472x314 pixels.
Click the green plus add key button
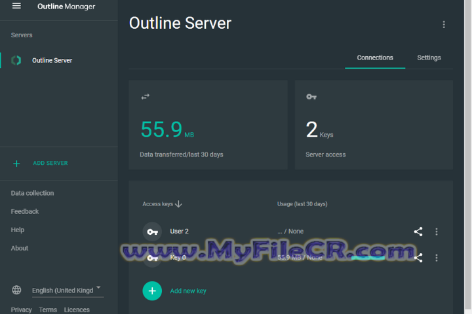152,291
